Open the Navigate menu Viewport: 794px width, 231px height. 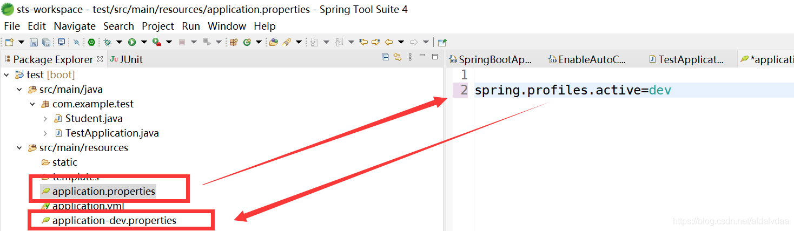click(x=75, y=26)
